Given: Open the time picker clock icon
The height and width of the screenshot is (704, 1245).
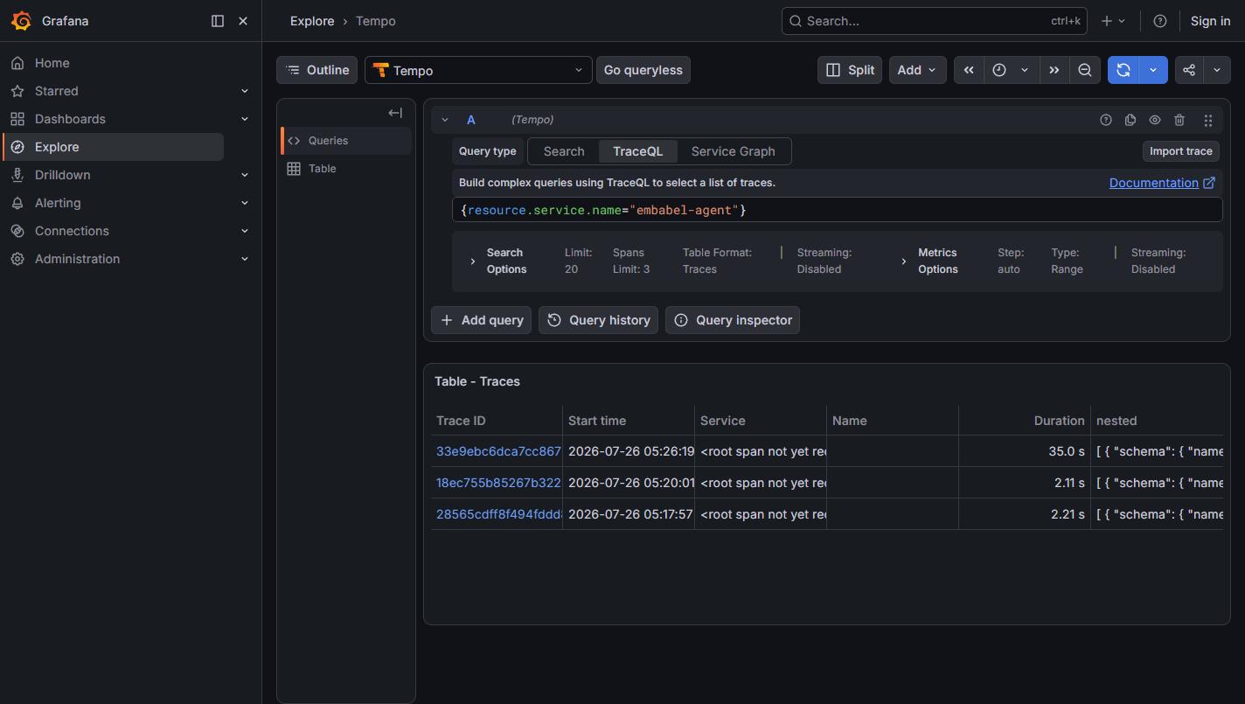Looking at the screenshot, I should 998,70.
